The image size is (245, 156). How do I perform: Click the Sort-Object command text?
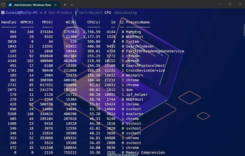pos(90,13)
